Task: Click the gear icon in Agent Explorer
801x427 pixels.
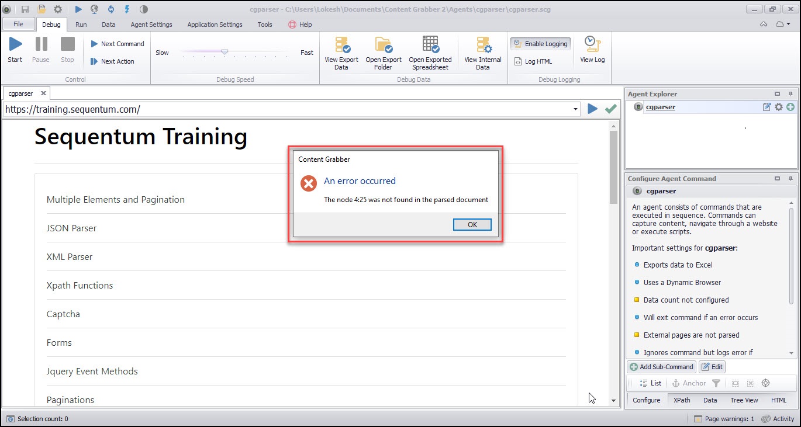Action: click(779, 107)
